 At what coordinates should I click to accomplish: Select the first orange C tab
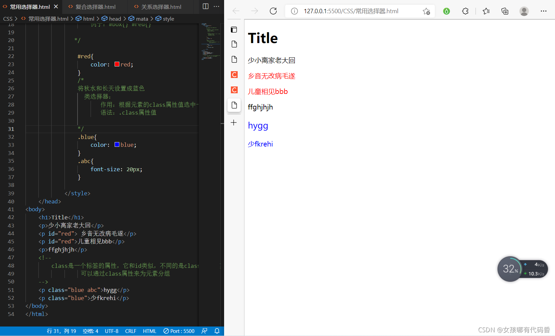[x=234, y=75]
